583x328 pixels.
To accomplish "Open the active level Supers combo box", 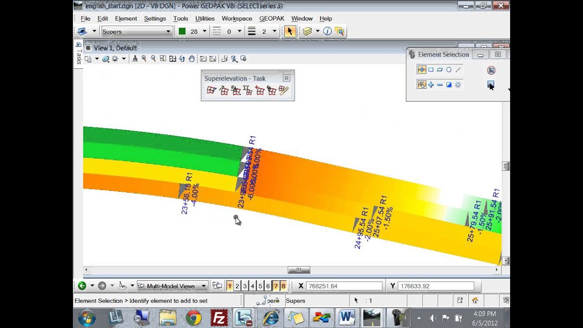I will 137,31.
